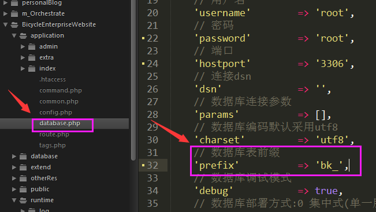Expand the otherRes folder arrow
The image size is (376, 212).
point(14,178)
